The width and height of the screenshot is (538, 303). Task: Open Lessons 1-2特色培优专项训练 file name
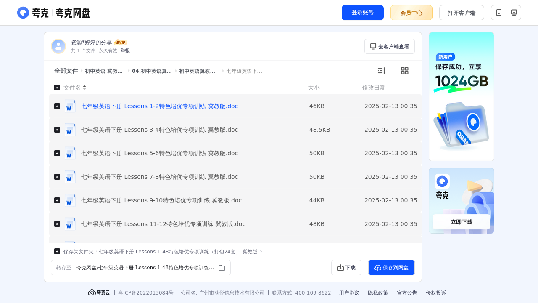click(x=159, y=106)
